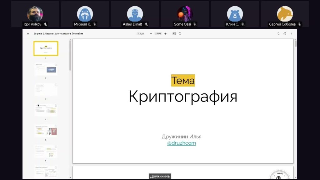The width and height of the screenshot is (320, 180).
Task: Click Some Ossi's participant avatar
Action: (x=185, y=14)
